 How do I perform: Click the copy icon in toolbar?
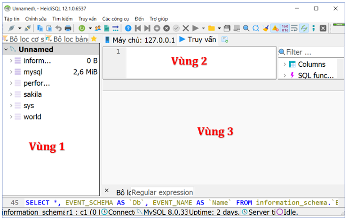(40, 28)
